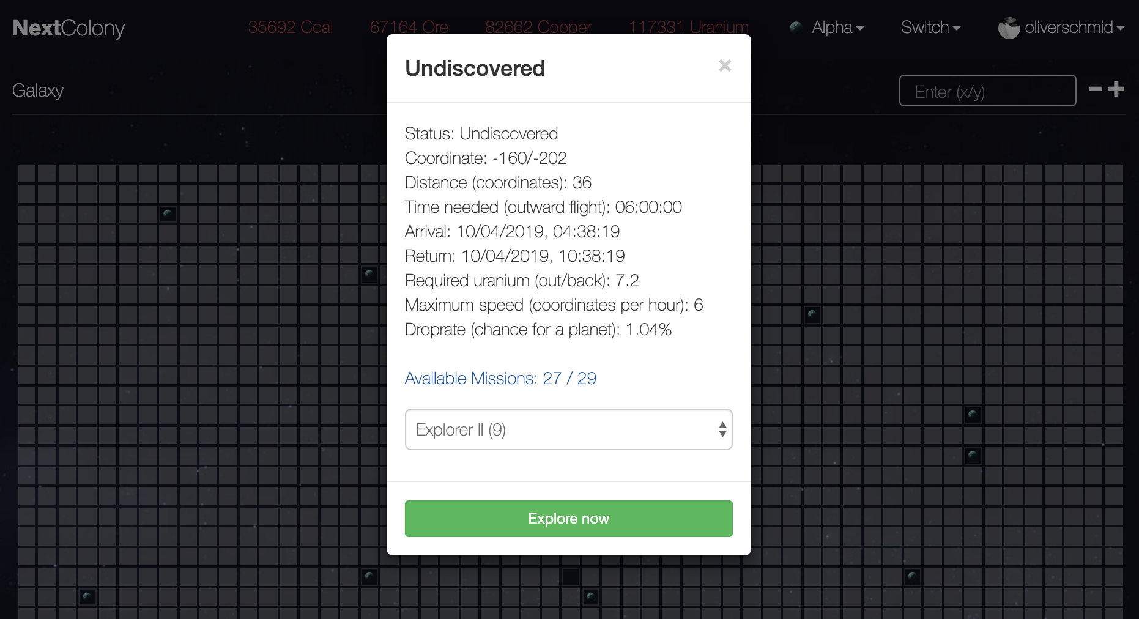
Task: Open the Explorer II ship dropdown
Action: click(568, 429)
